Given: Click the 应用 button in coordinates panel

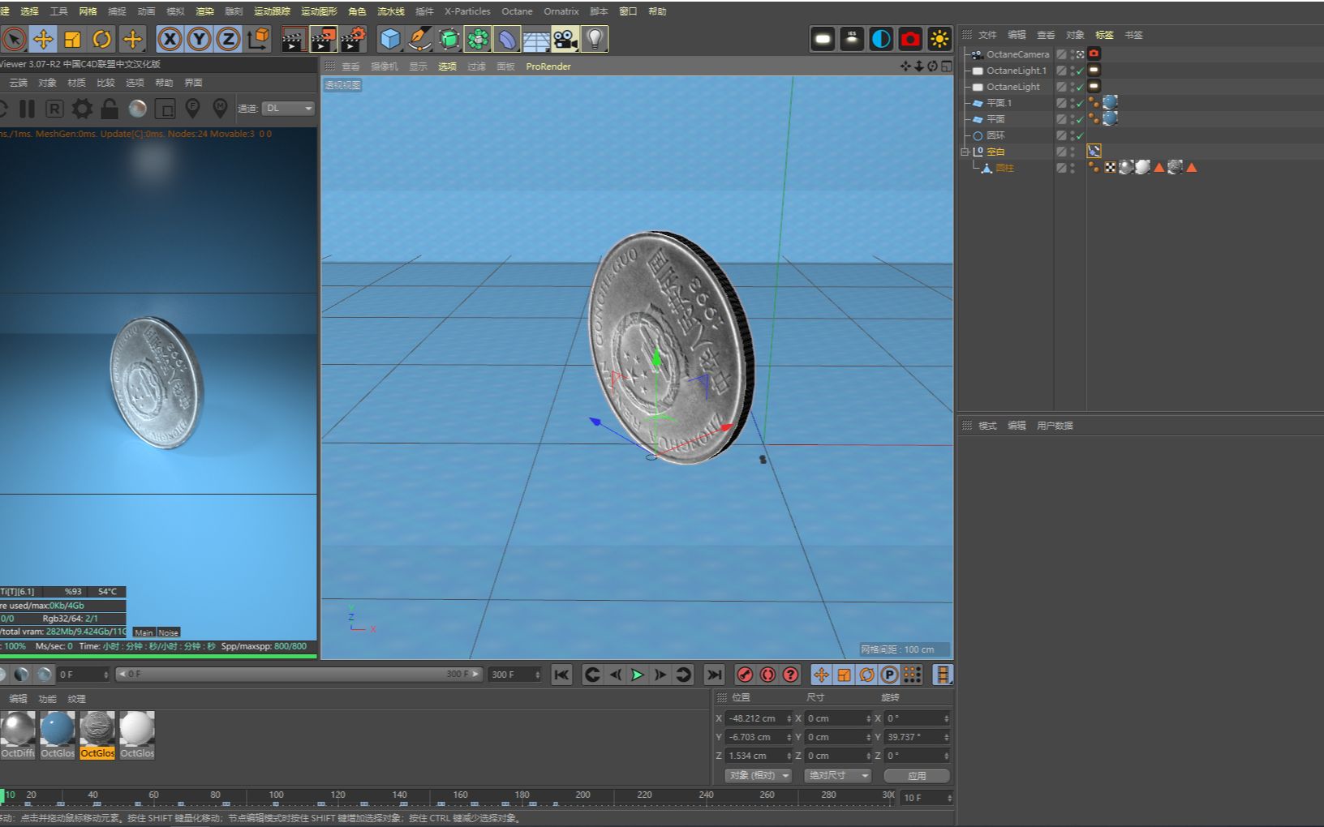Looking at the screenshot, I should (917, 775).
